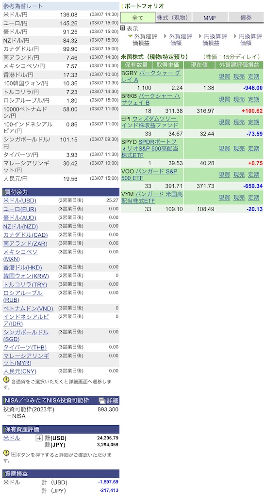Click the NISA 詳細 link
265x496 pixels.
coord(113,401)
